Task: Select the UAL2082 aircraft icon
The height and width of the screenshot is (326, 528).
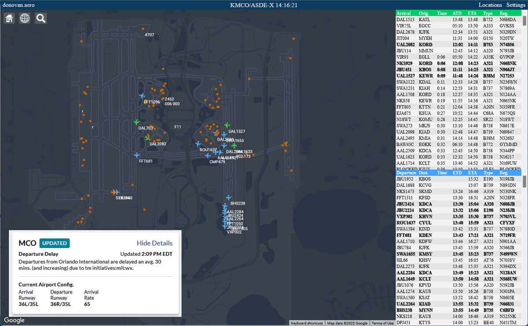Action: [148, 138]
